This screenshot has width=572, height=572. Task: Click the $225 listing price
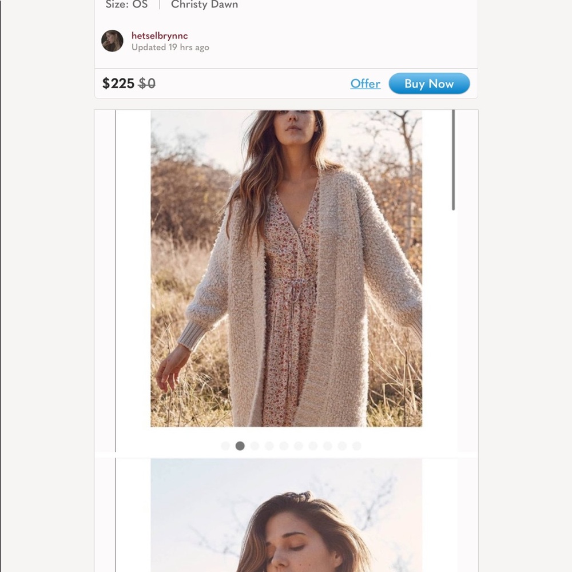point(118,84)
